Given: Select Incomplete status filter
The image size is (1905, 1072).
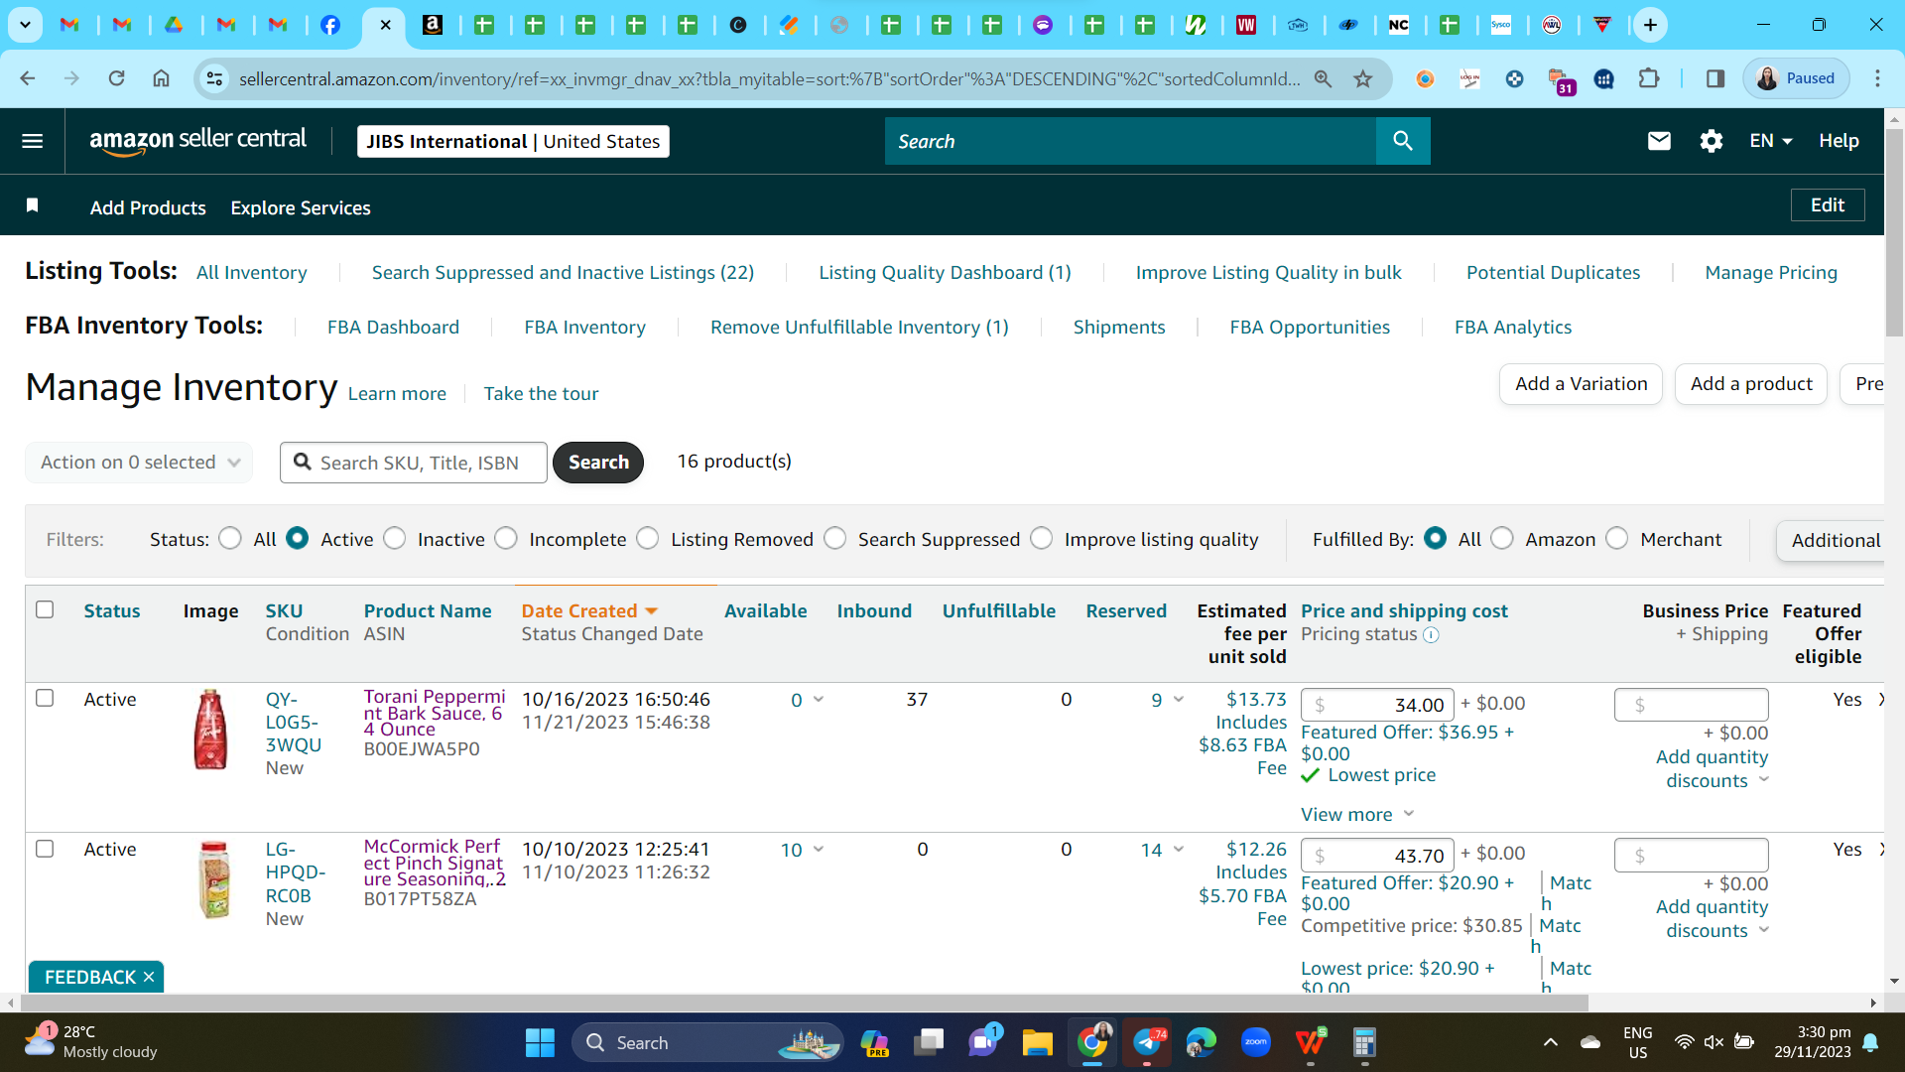Looking at the screenshot, I should click(x=506, y=538).
